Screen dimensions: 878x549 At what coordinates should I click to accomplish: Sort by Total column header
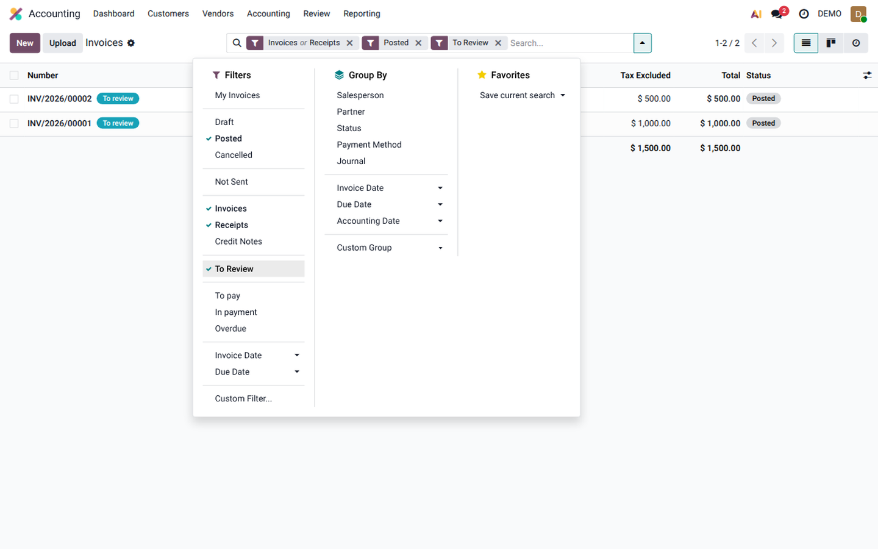pos(730,75)
